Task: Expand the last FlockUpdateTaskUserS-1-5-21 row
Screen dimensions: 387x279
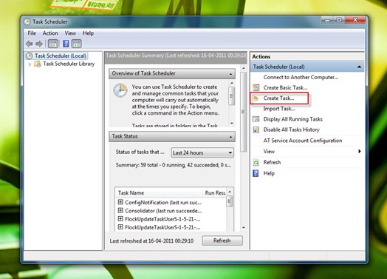Action: (120, 226)
